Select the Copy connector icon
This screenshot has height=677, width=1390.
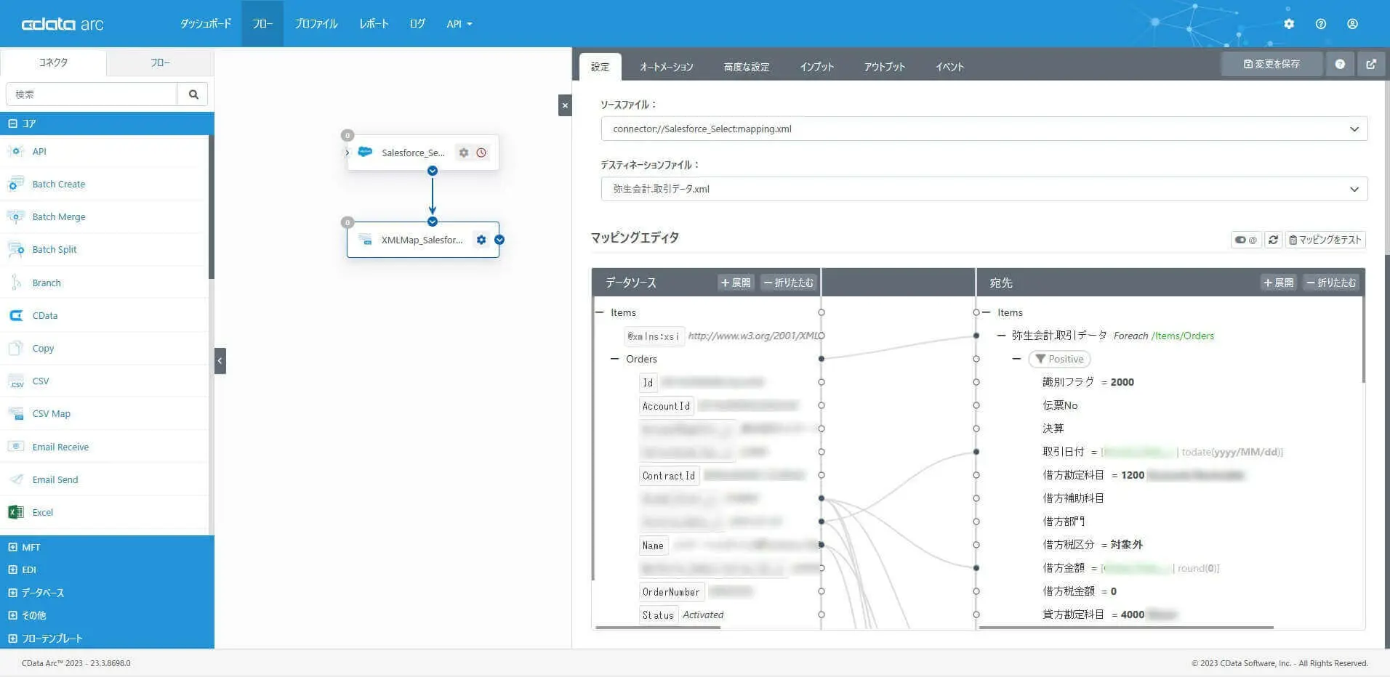pyautogui.click(x=15, y=348)
